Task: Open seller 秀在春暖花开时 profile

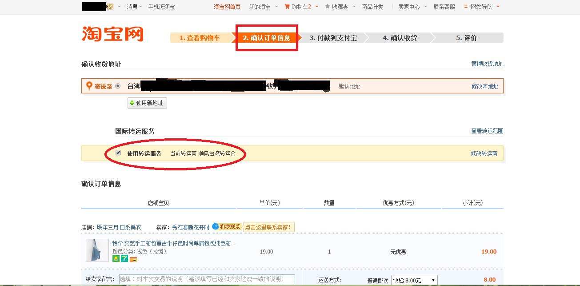Action: [191, 227]
